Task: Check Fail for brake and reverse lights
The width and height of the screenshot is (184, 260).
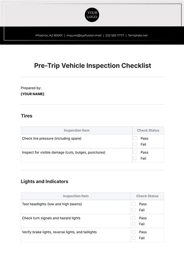Action: 134,238
